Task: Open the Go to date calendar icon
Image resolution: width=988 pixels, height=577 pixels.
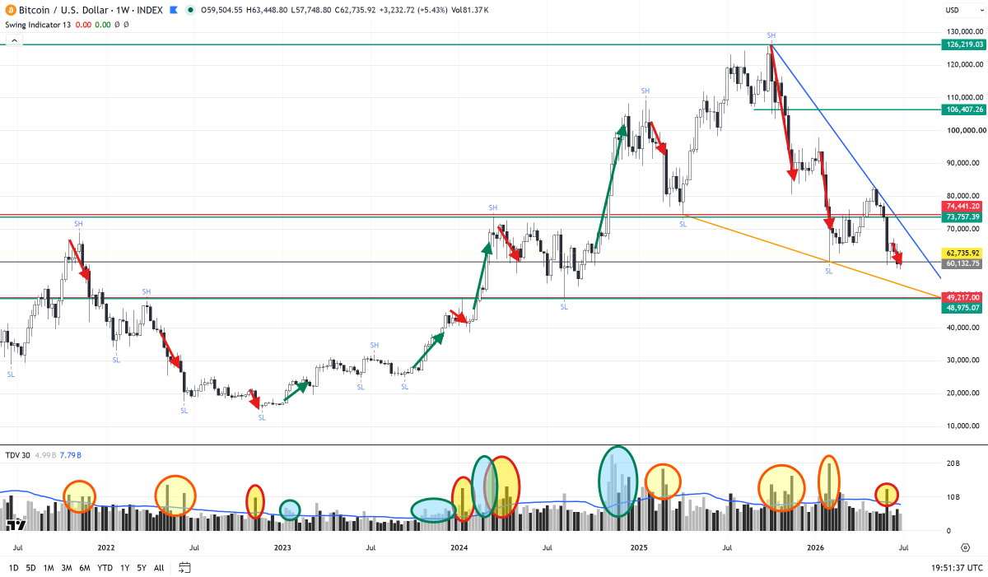Action: (184, 567)
